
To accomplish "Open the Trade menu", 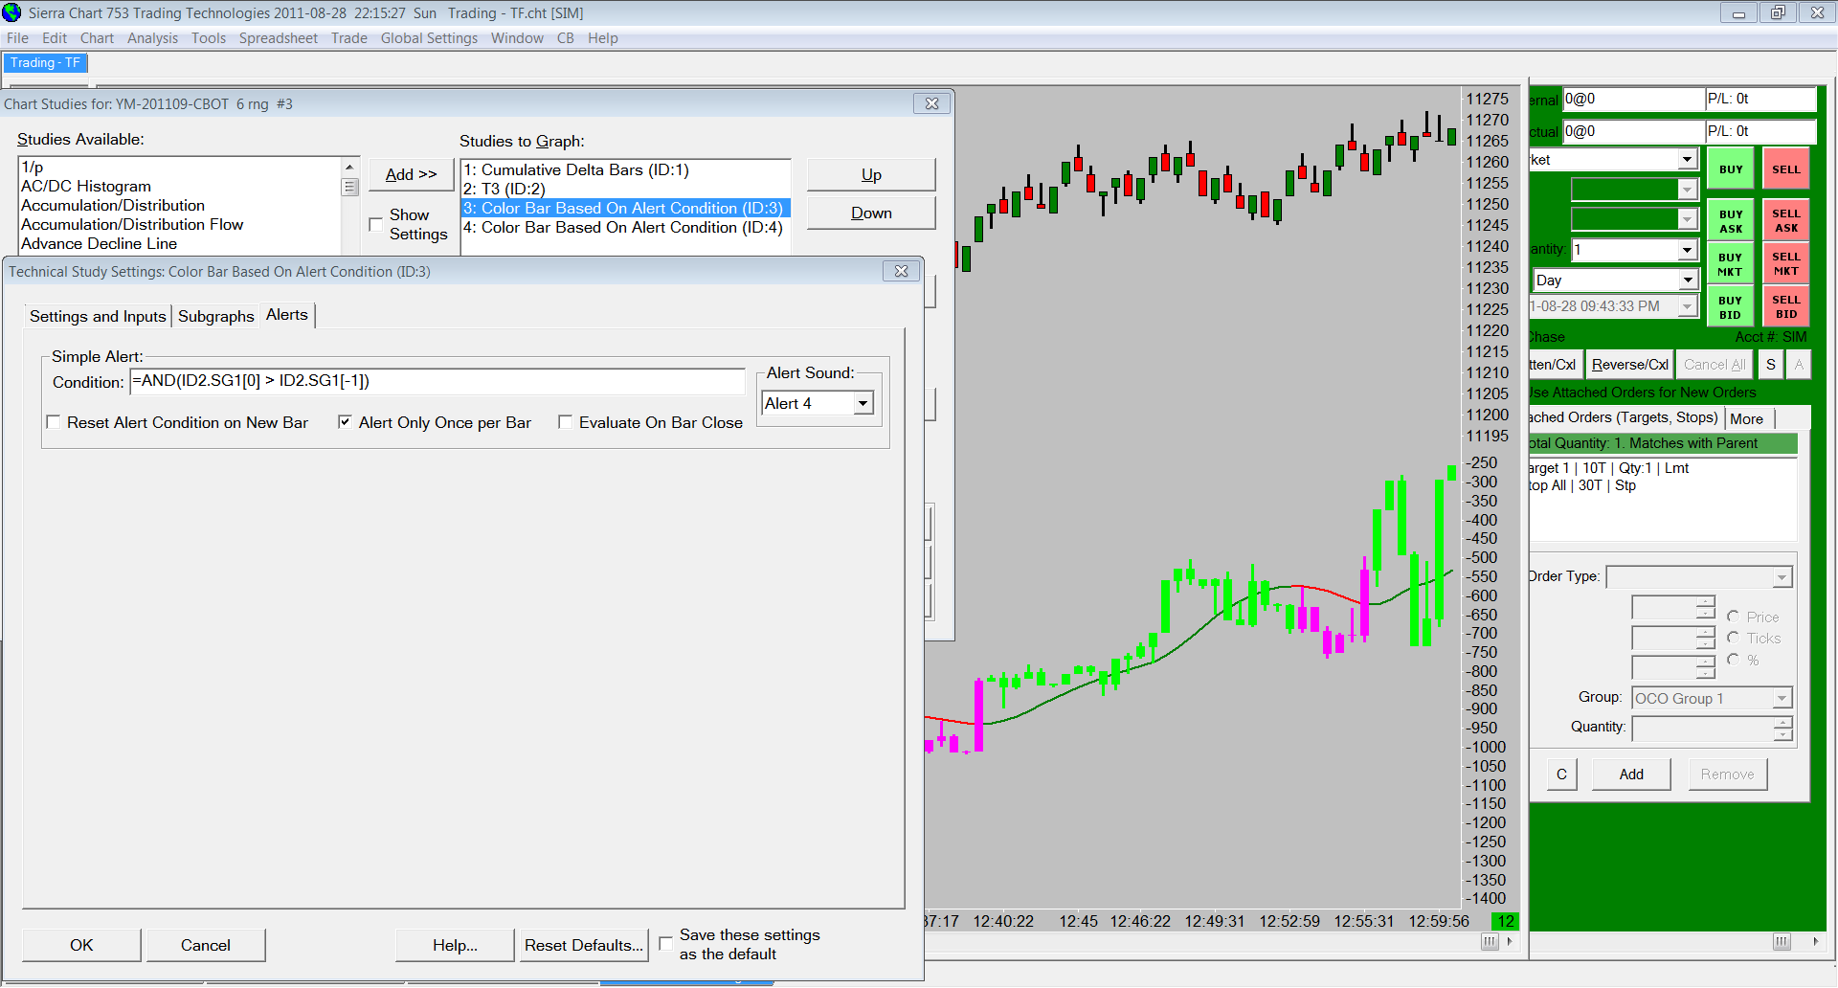I will (x=349, y=38).
